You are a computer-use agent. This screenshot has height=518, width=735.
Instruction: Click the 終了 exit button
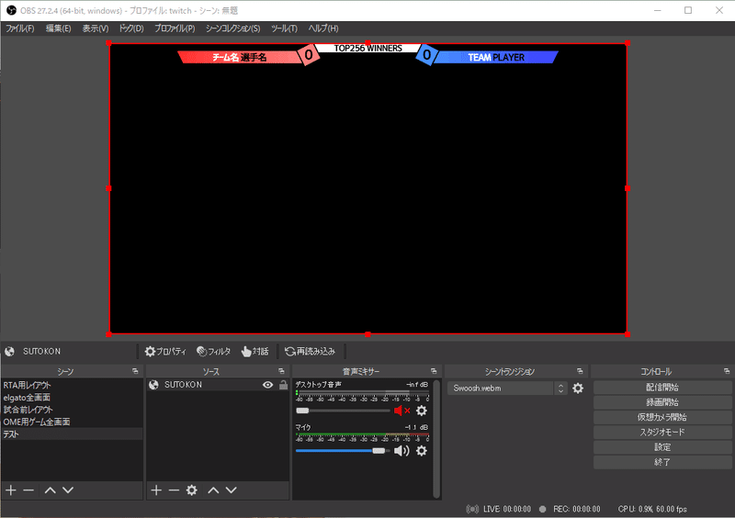(662, 462)
